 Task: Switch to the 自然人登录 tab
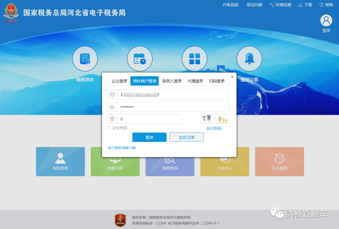(172, 81)
